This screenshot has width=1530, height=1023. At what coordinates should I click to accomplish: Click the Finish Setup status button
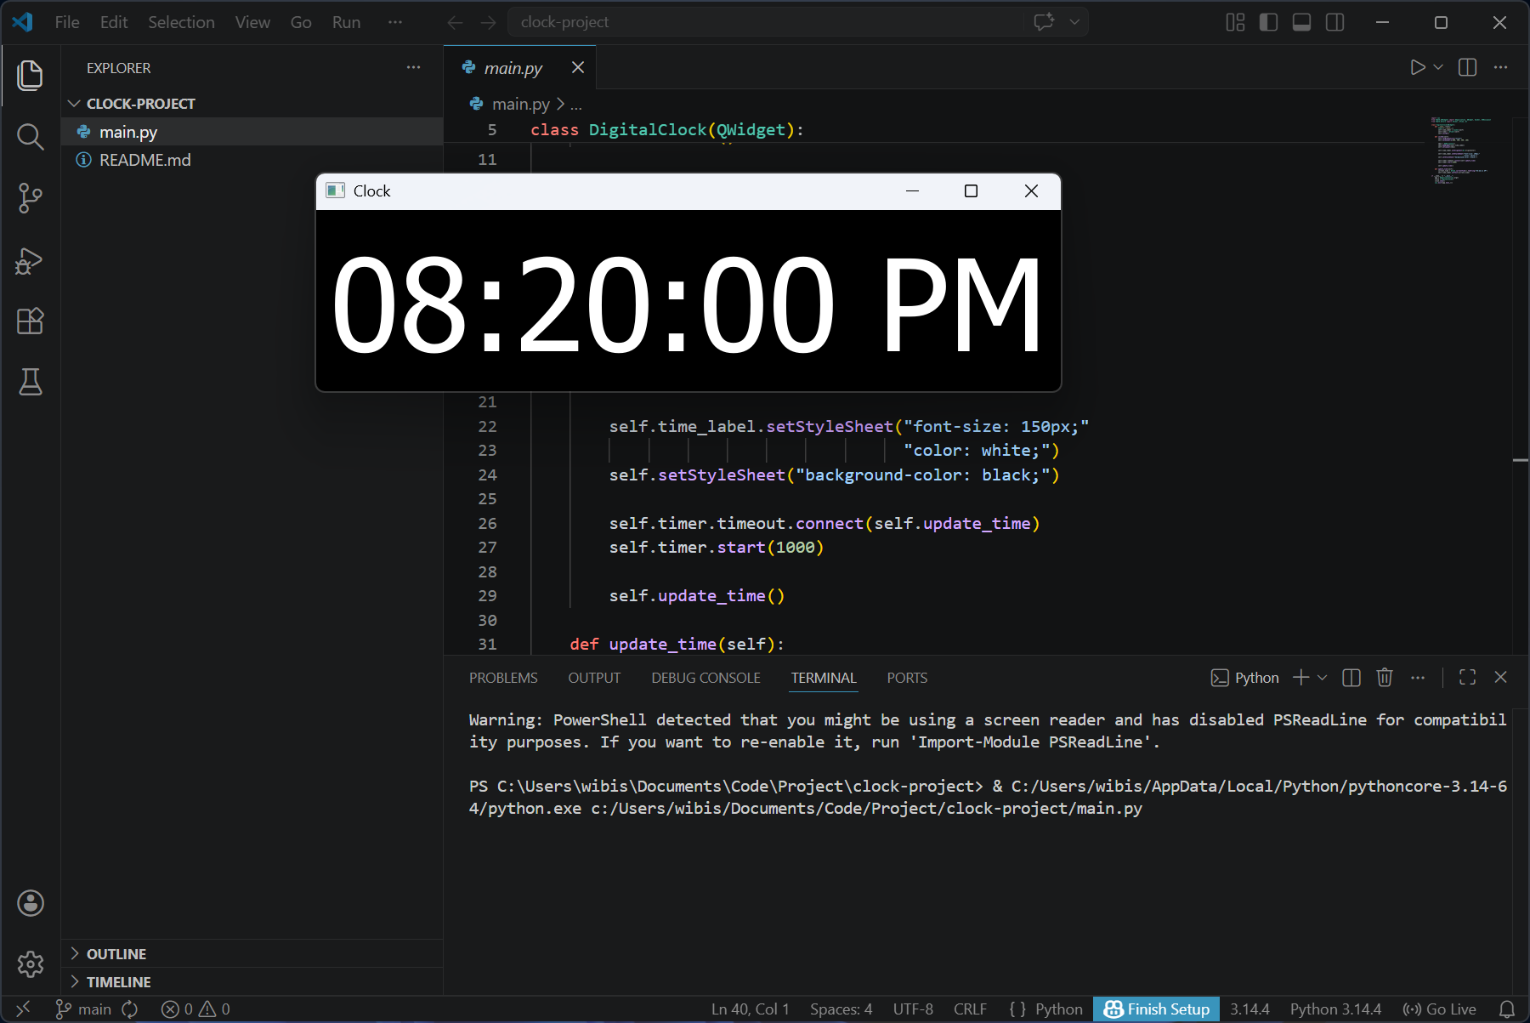(x=1156, y=1009)
